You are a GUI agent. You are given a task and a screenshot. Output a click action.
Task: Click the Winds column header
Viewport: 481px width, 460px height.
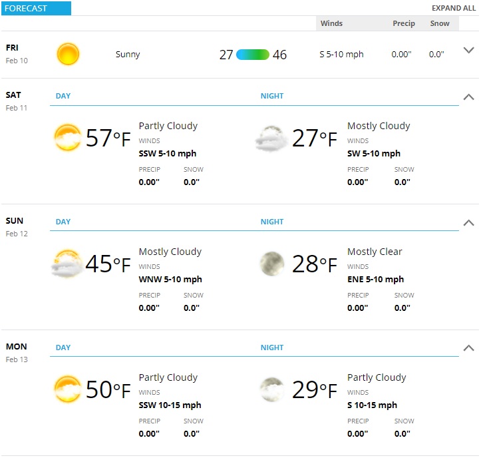[x=331, y=23]
